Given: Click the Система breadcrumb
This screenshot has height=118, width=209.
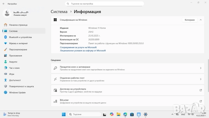Looking at the screenshot, I should click(59, 12).
